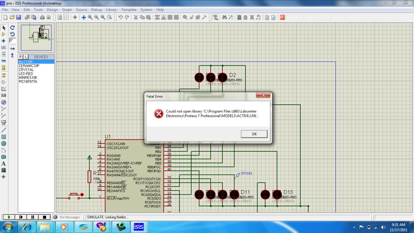Open the Source menu
414x233 pixels.
pos(81,10)
